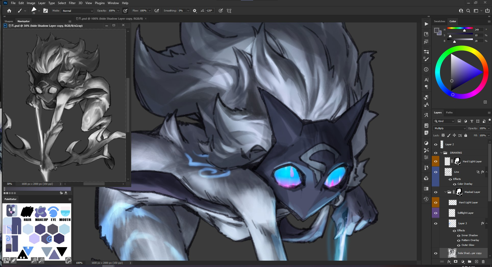Viewport: 492px width, 267px height.
Task: Delete layer with trash icon
Action: click(x=483, y=262)
